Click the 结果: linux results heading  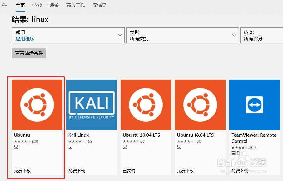30,19
